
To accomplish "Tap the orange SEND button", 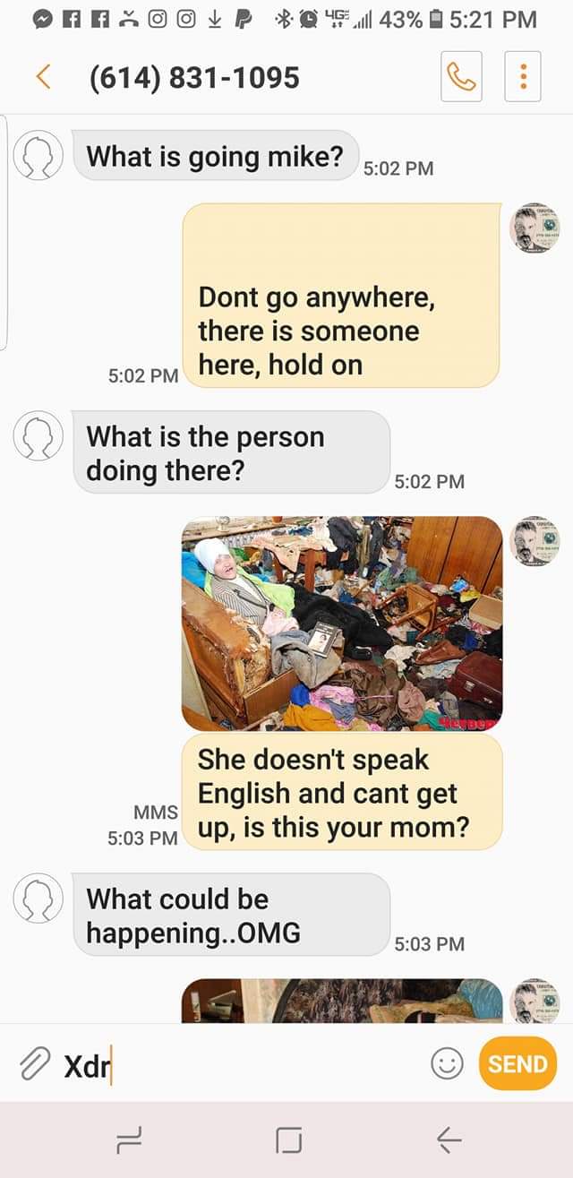I will [x=517, y=1063].
